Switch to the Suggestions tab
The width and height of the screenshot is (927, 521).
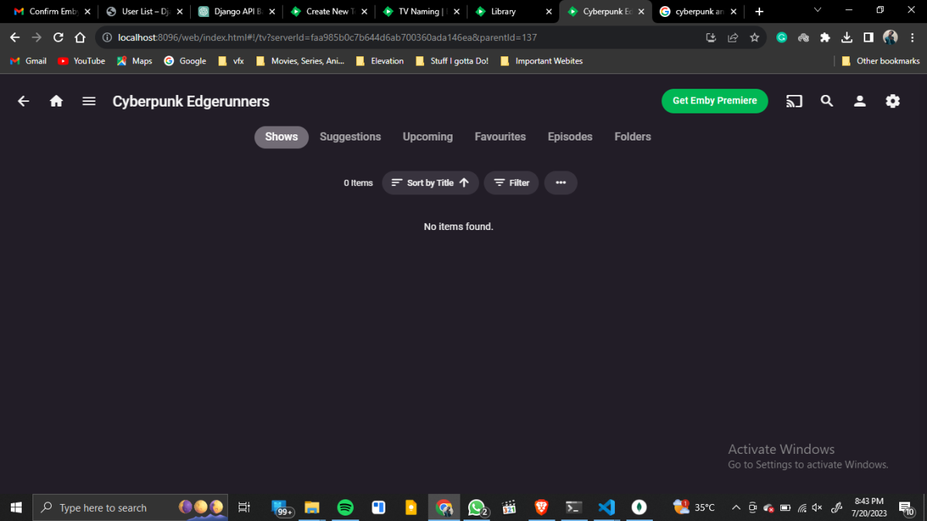point(350,137)
